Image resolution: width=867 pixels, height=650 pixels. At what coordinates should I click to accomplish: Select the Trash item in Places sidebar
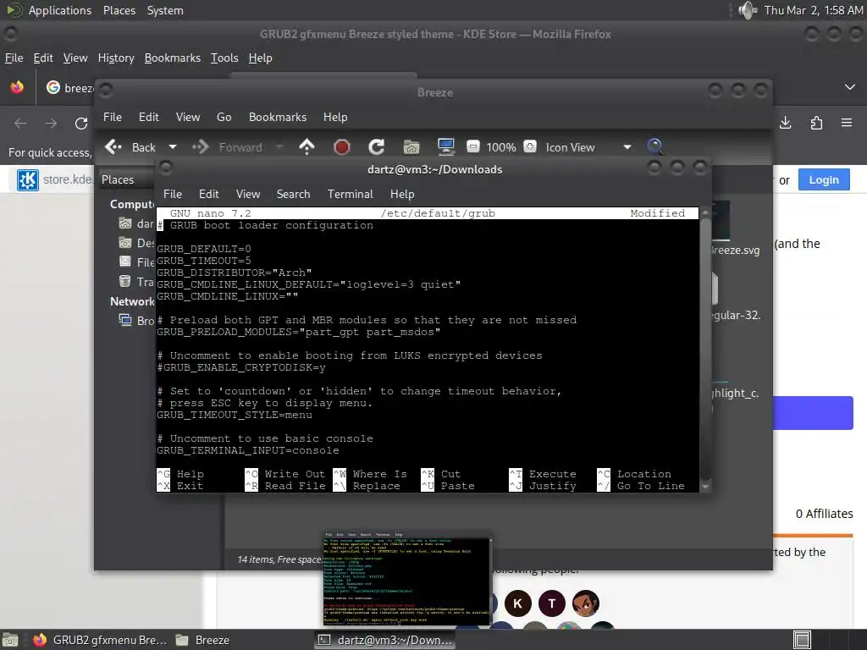click(x=136, y=282)
